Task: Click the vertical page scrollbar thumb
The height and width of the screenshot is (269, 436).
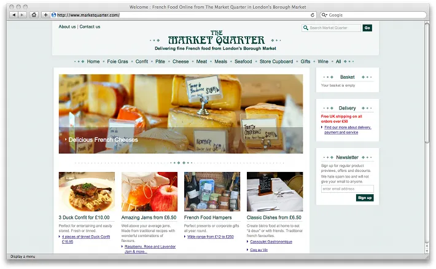Action: coord(427,83)
